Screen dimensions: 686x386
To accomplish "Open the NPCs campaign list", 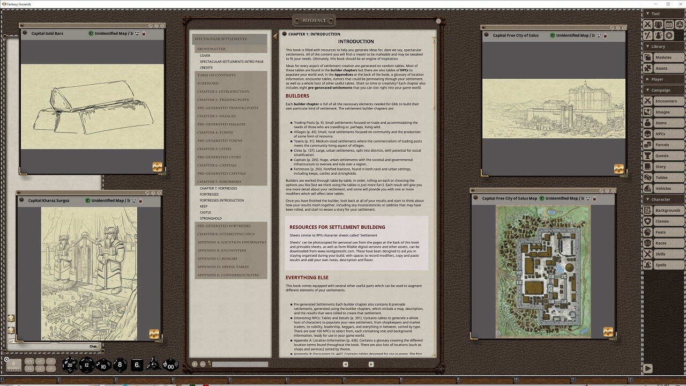I will [x=660, y=133].
